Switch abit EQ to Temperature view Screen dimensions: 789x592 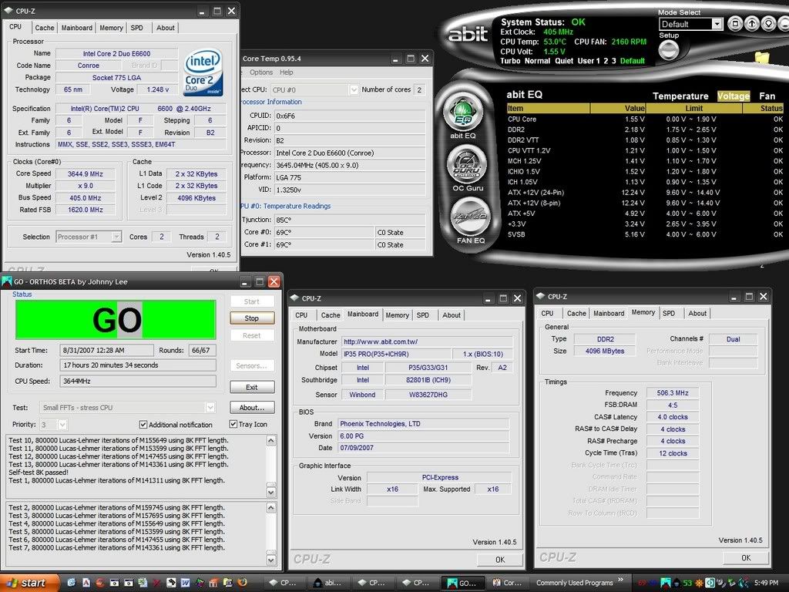point(680,96)
